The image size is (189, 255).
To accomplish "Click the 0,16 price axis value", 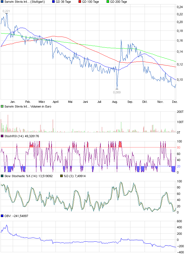I will click(180, 40).
